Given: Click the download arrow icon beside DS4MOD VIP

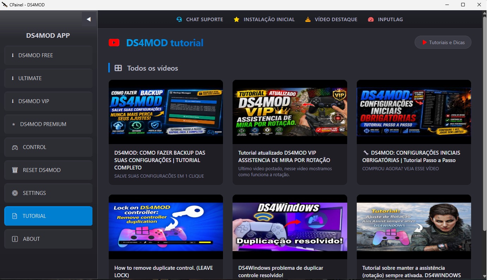Looking at the screenshot, I should (13, 101).
